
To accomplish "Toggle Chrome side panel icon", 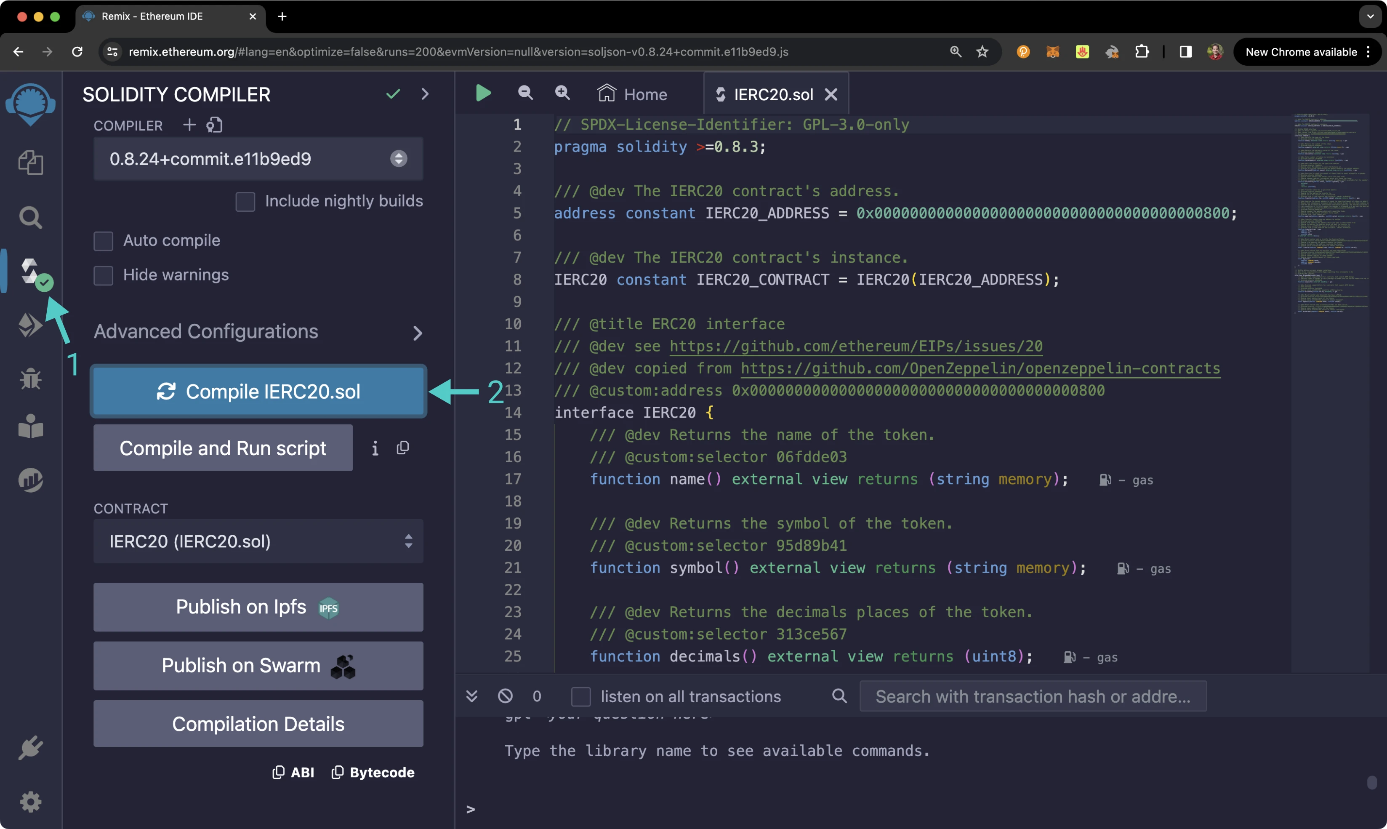I will tap(1185, 51).
